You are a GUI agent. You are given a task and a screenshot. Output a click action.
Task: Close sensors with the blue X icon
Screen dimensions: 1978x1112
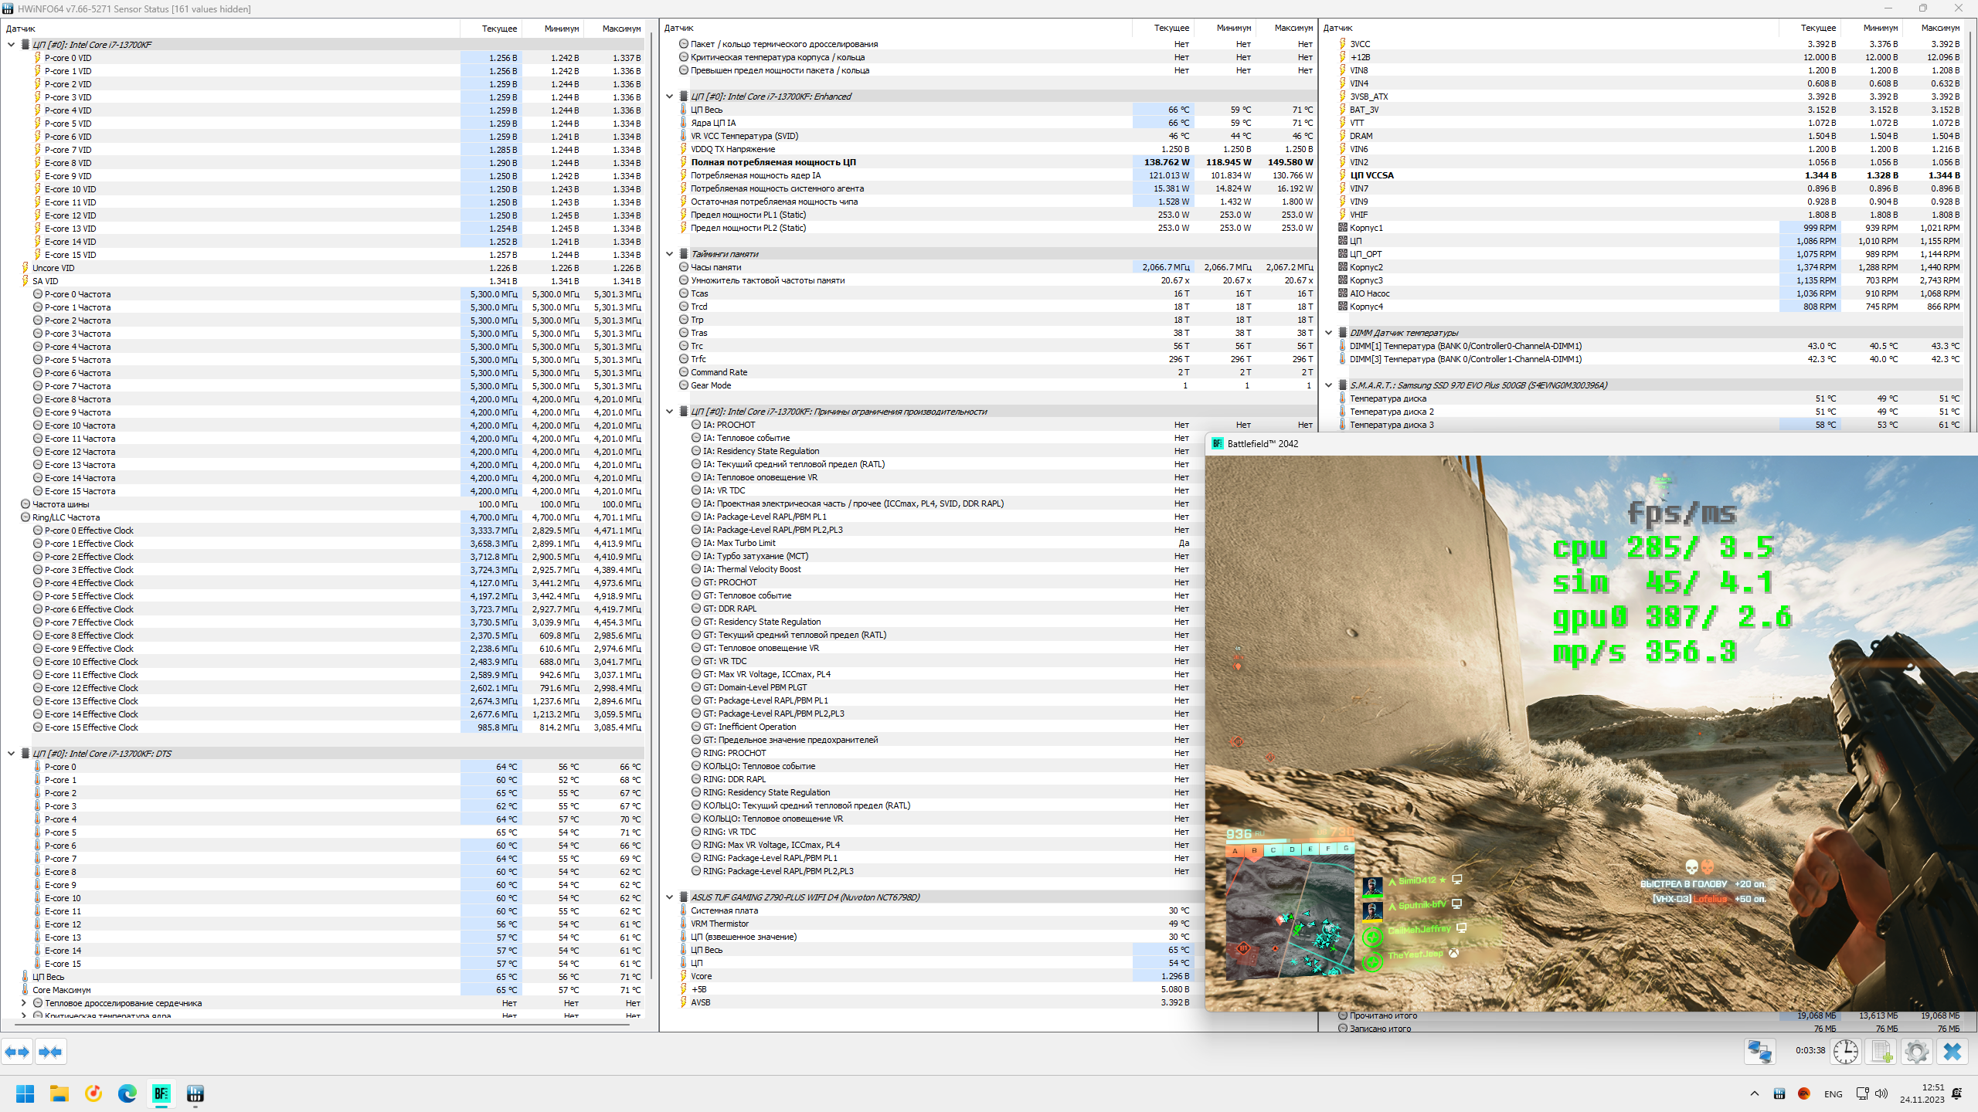(x=1952, y=1051)
